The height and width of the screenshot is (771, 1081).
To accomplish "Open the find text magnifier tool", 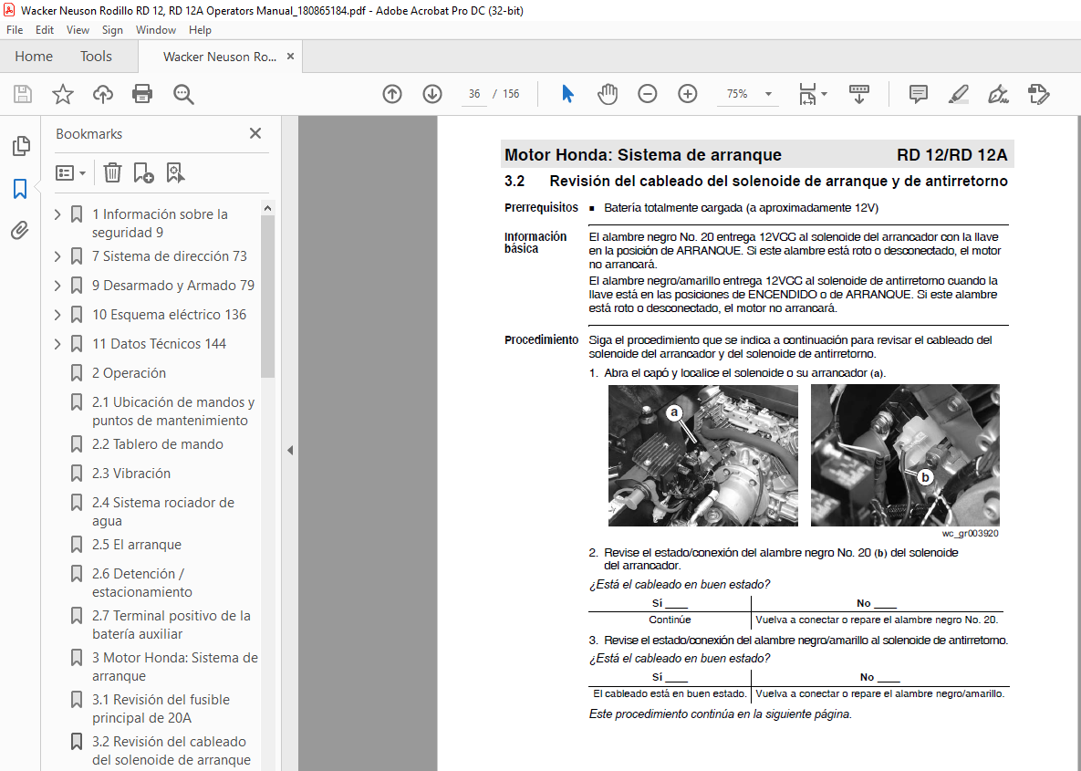I will (x=183, y=94).
